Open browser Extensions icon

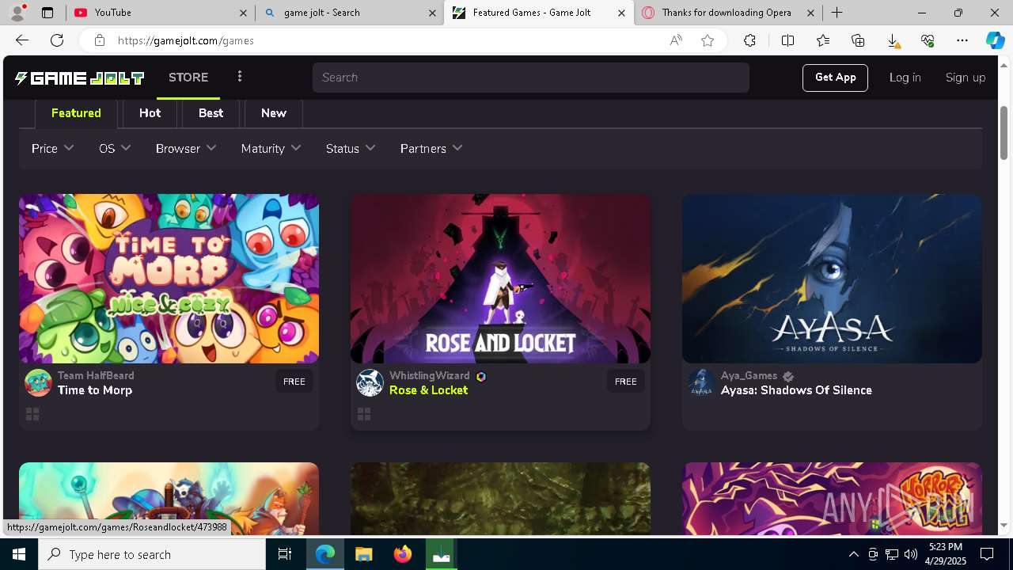click(749, 40)
